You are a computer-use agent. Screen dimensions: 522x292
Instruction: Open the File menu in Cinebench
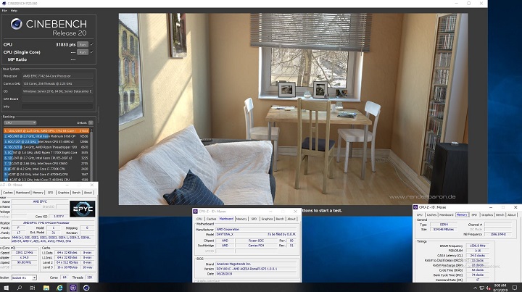click(x=4, y=11)
